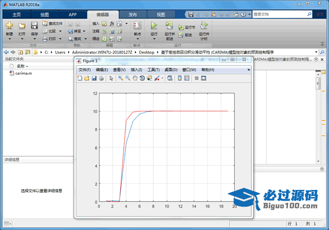Collapse the ribbon toolstrip arrow
Viewport: 329px width, 230px height.
[x=322, y=44]
